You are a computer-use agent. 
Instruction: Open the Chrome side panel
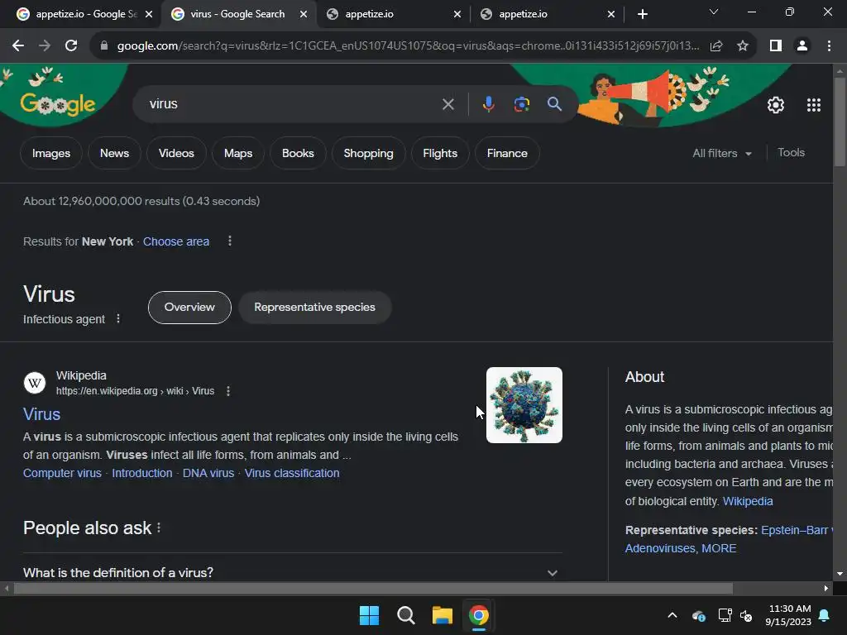(776, 46)
